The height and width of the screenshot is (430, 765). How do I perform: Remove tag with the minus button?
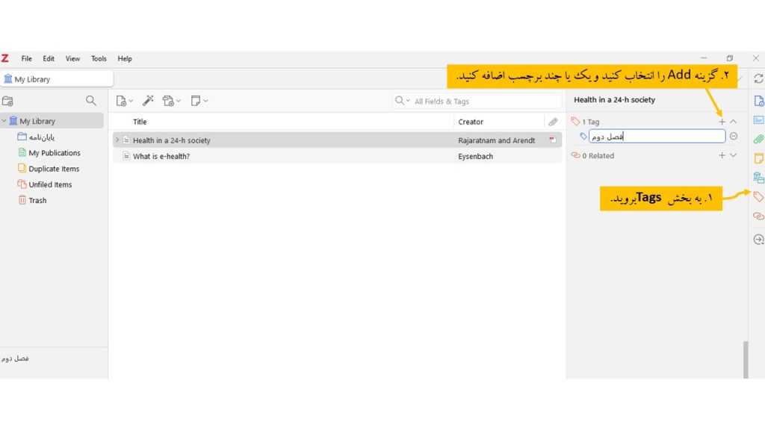(733, 136)
